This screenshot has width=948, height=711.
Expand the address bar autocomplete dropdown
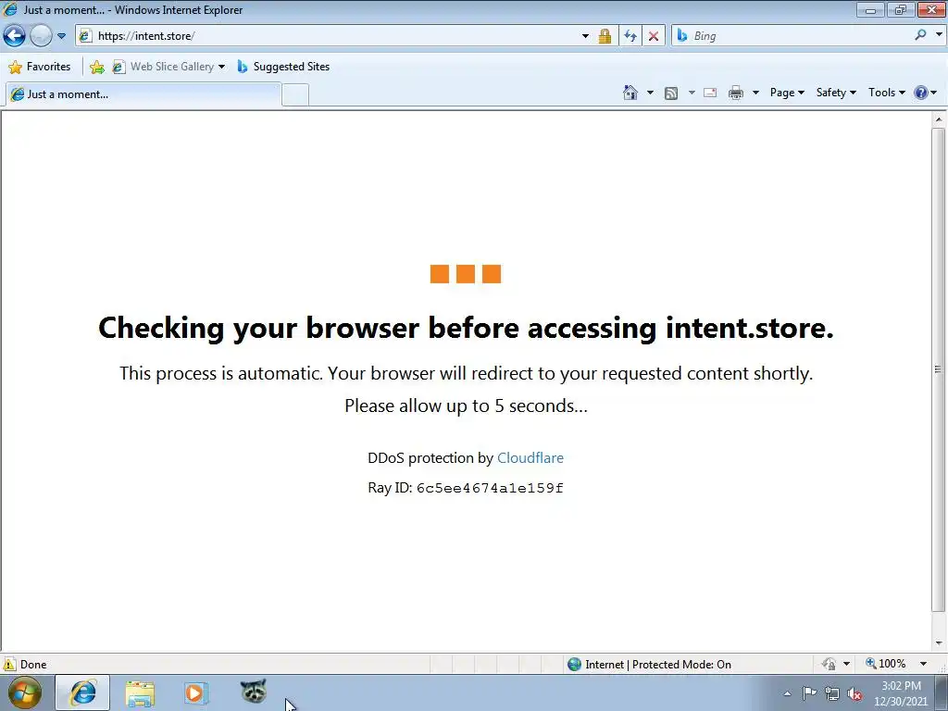pos(585,36)
